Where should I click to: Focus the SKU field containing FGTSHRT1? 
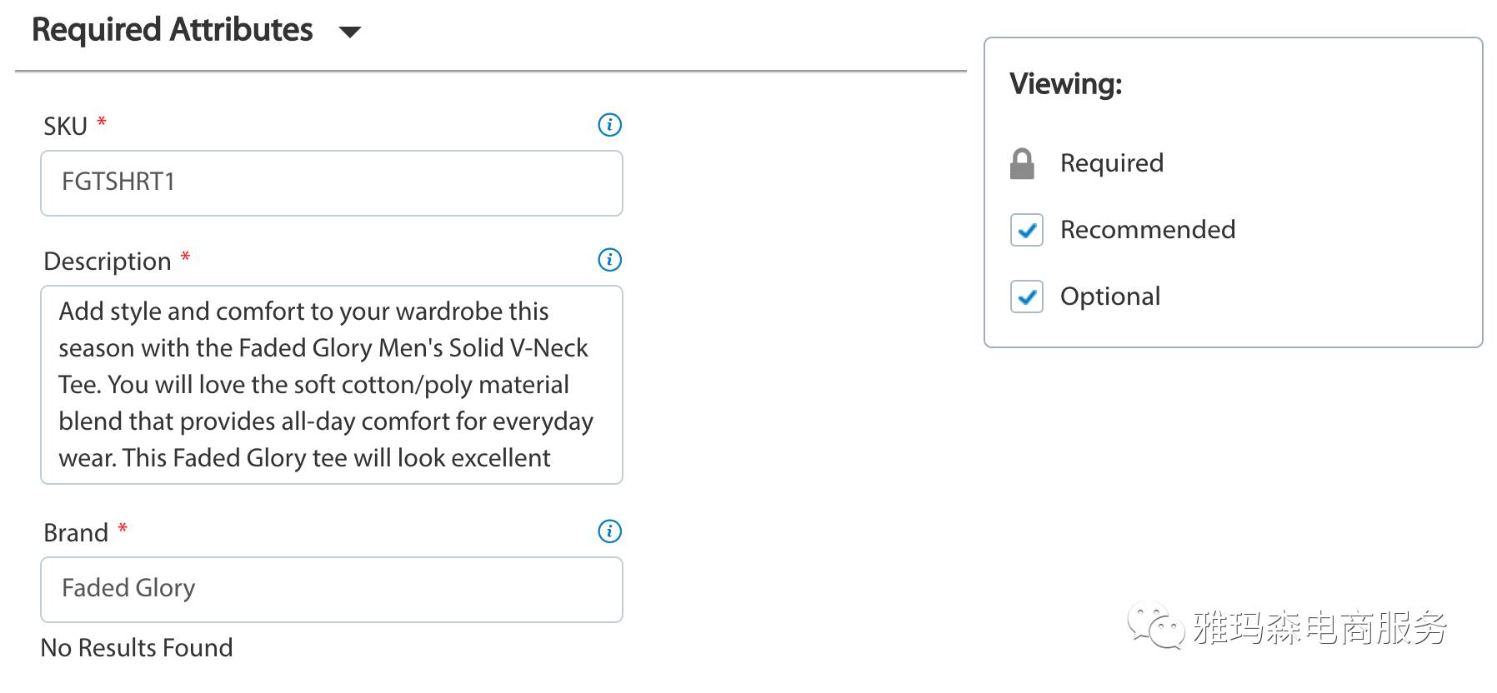coord(332,183)
